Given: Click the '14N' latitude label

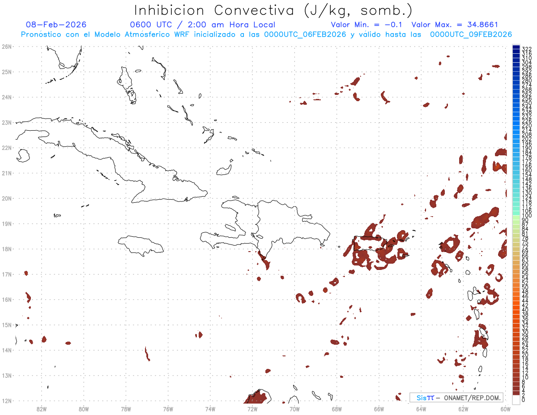Looking at the screenshot, I should pos(7,350).
